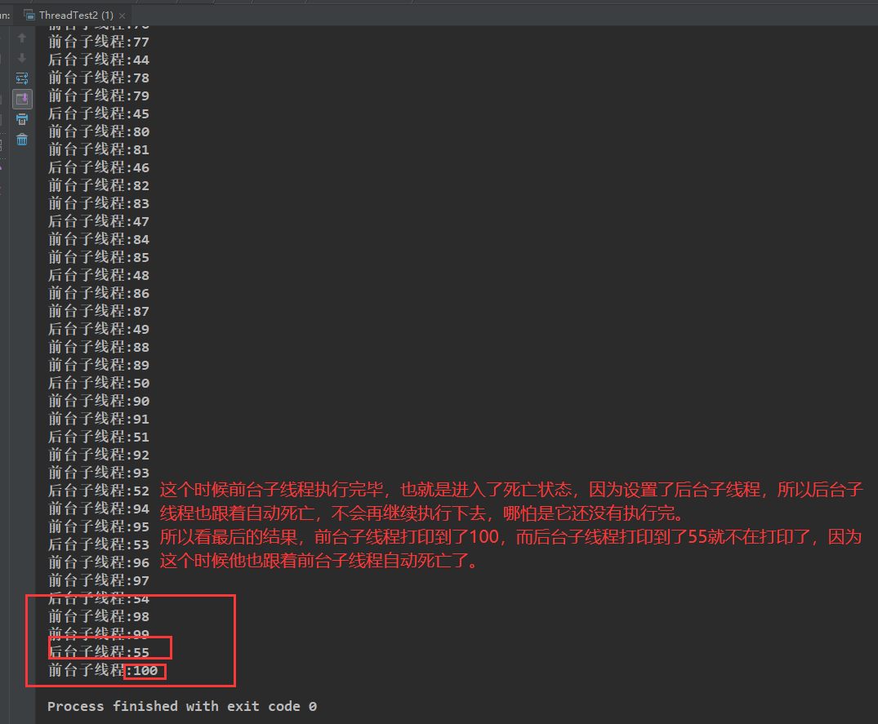
Task: Click the line "前台子线程:77"
Action: 99,42
